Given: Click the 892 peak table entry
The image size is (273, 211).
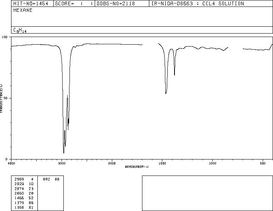Looking at the screenshot, I should pyautogui.click(x=51, y=179).
